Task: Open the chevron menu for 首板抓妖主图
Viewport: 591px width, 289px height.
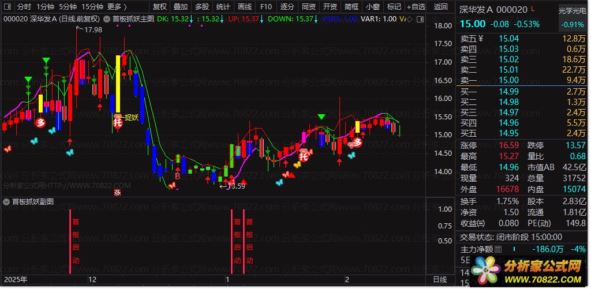Action: [x=107, y=19]
